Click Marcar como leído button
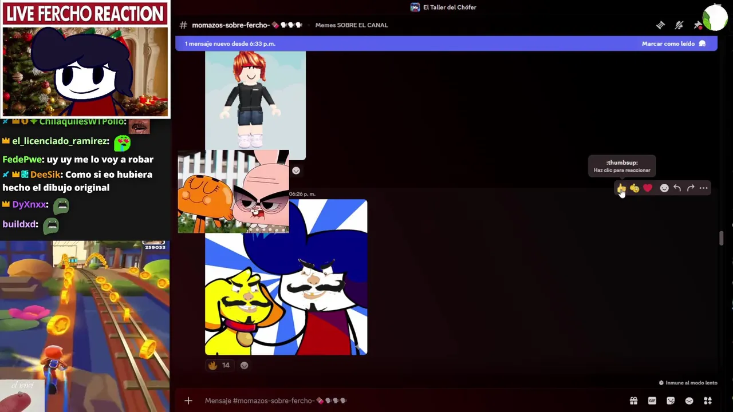The height and width of the screenshot is (412, 733). pos(673,43)
